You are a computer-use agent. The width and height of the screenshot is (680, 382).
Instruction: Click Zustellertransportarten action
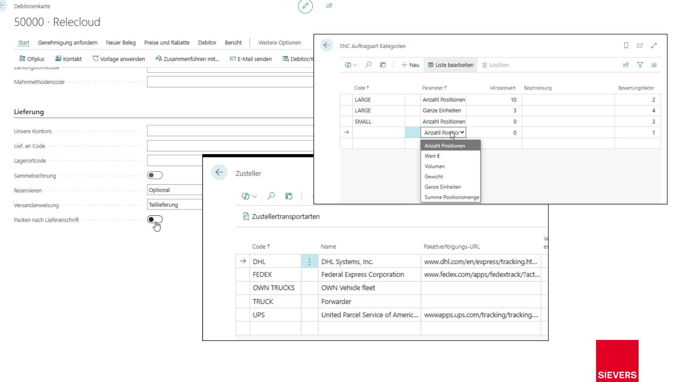point(281,216)
